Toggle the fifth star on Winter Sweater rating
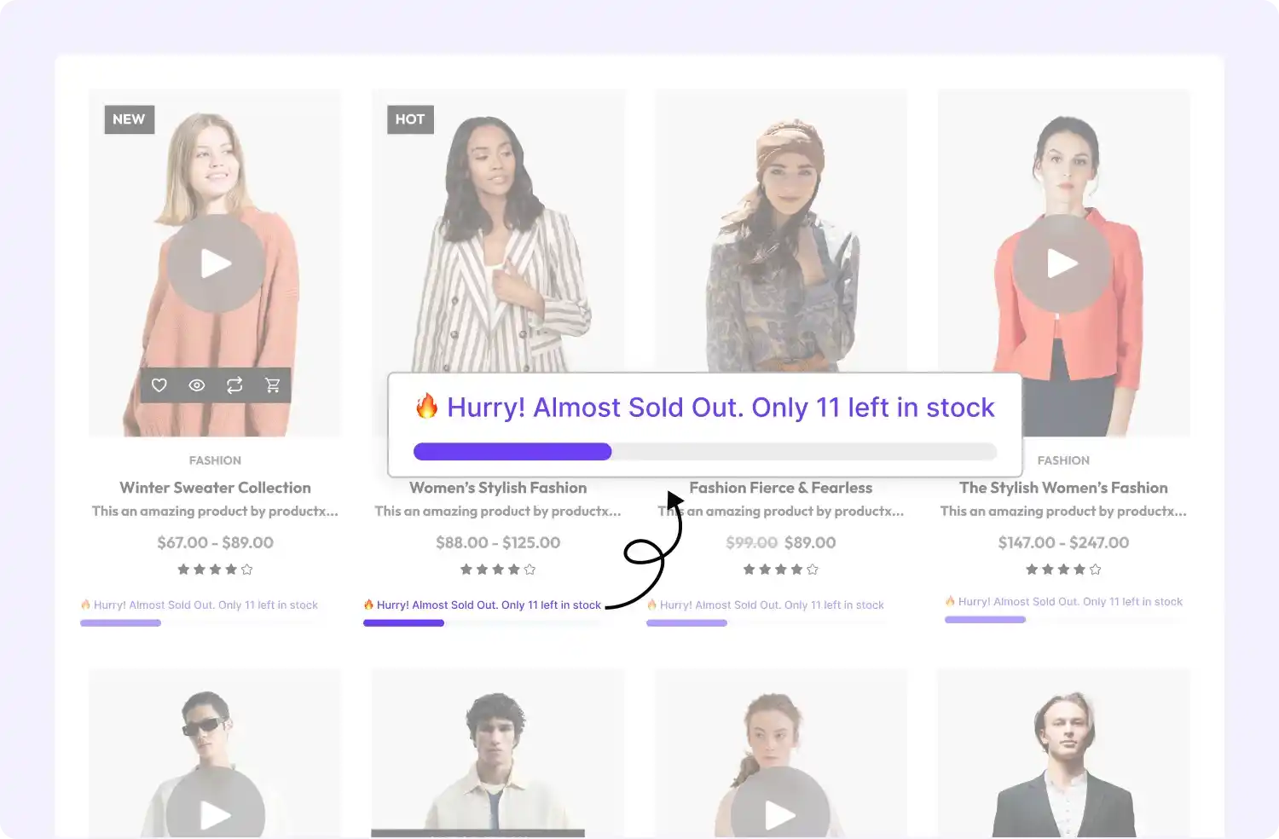The width and height of the screenshot is (1279, 839). click(x=246, y=569)
